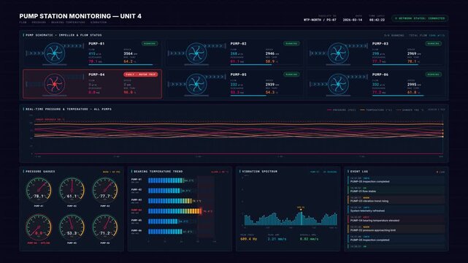
Task: Click the PUMP-02 Running status badge
Action: (x=291, y=44)
